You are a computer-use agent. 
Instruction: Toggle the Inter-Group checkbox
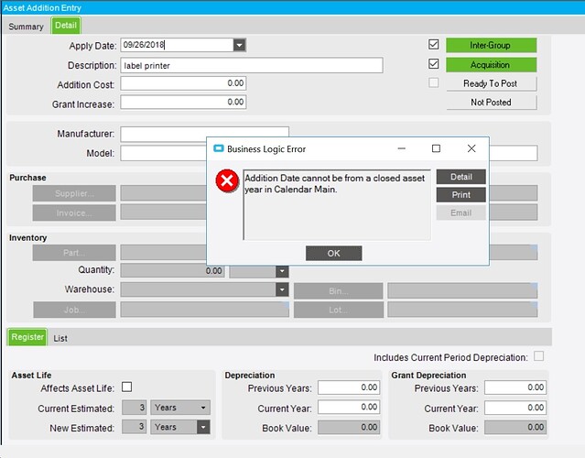[434, 44]
